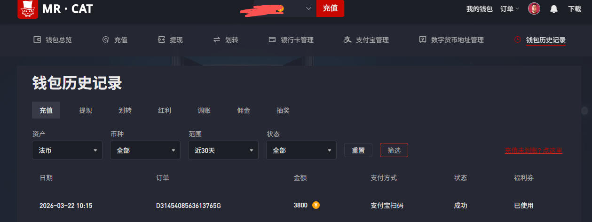Open 数字货币地址管理 crypto address management

pyautogui.click(x=451, y=40)
